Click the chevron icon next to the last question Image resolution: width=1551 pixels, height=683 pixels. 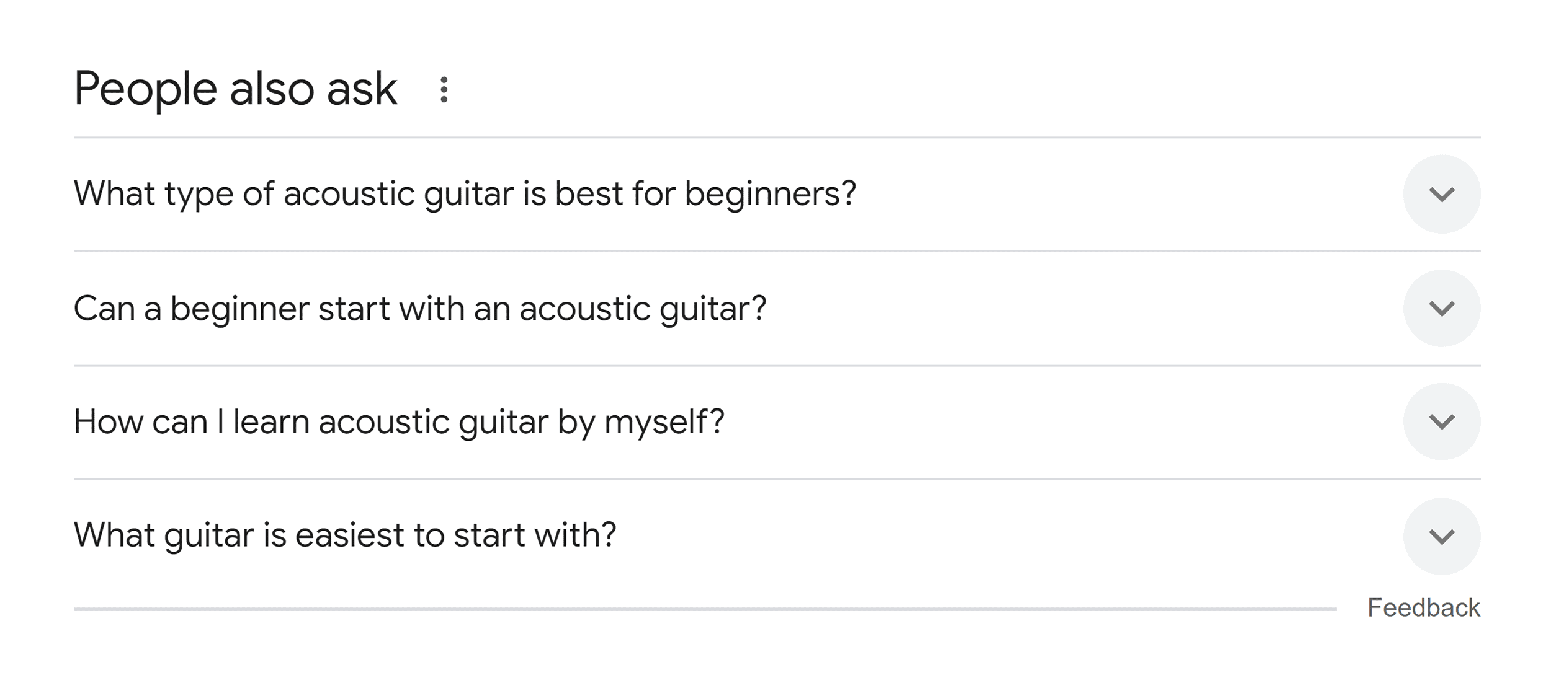tap(1442, 535)
